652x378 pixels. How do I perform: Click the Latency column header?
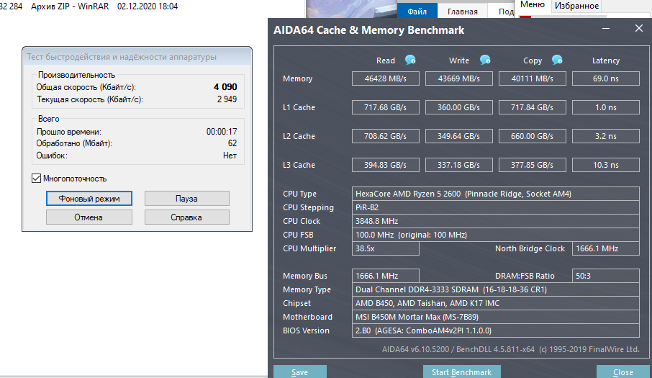tap(606, 60)
